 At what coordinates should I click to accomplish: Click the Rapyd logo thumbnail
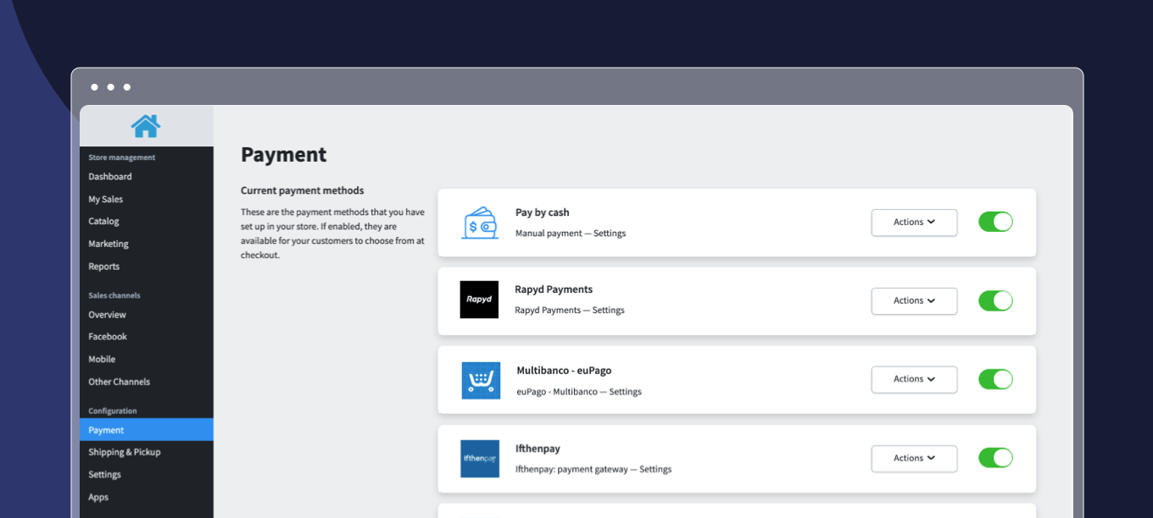479,300
